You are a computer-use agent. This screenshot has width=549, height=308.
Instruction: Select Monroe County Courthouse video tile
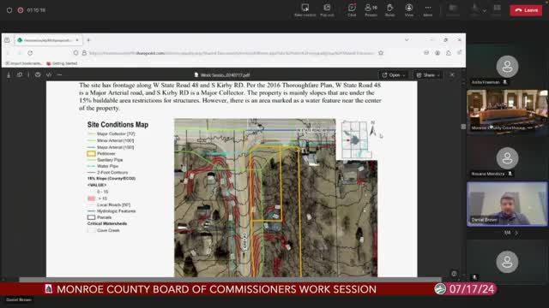pos(507,110)
